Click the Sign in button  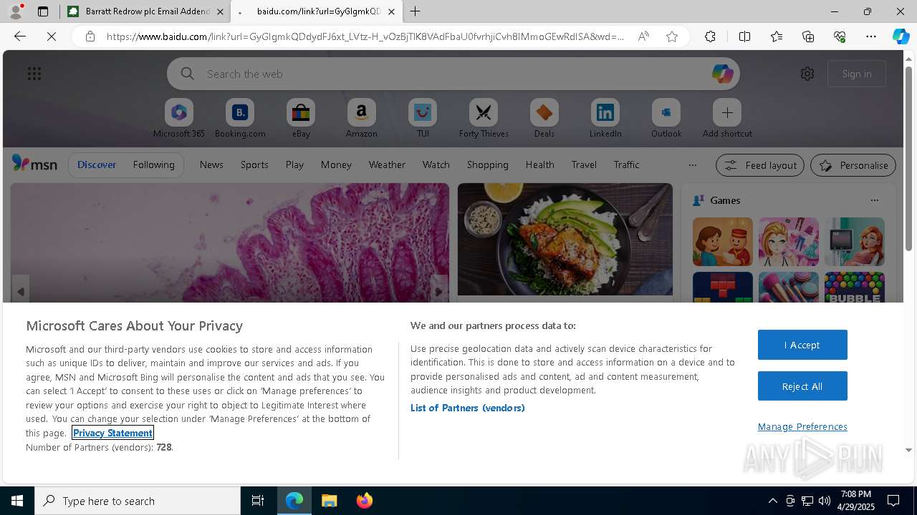click(857, 74)
